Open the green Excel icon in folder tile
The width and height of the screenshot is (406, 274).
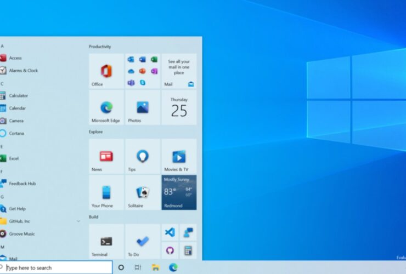click(154, 60)
